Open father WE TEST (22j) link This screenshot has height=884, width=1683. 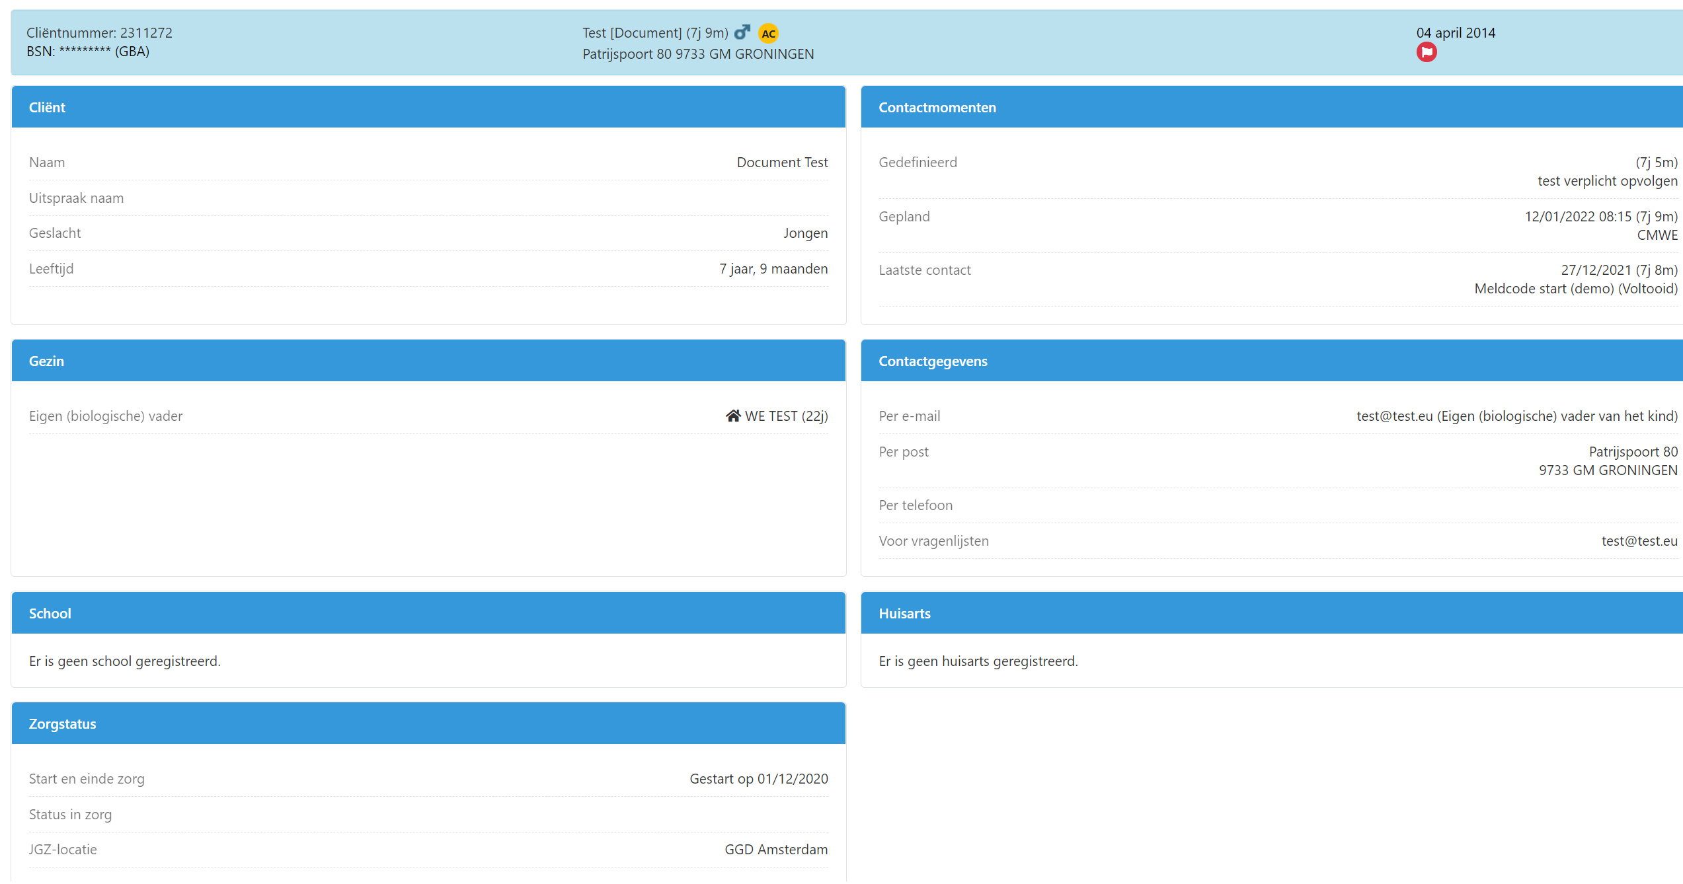[x=785, y=416]
